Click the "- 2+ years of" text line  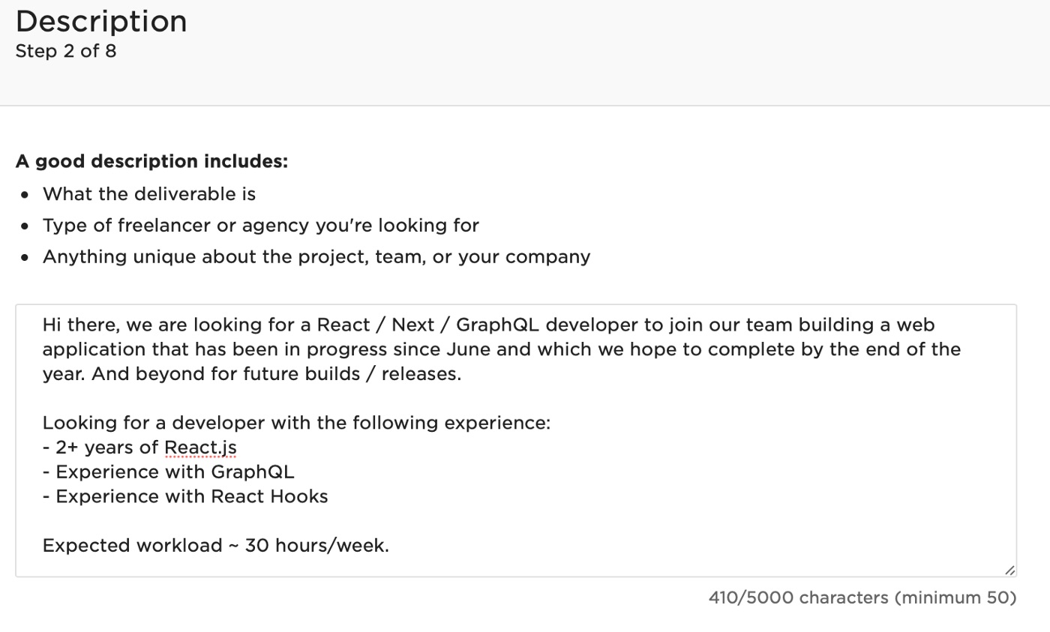pos(100,448)
